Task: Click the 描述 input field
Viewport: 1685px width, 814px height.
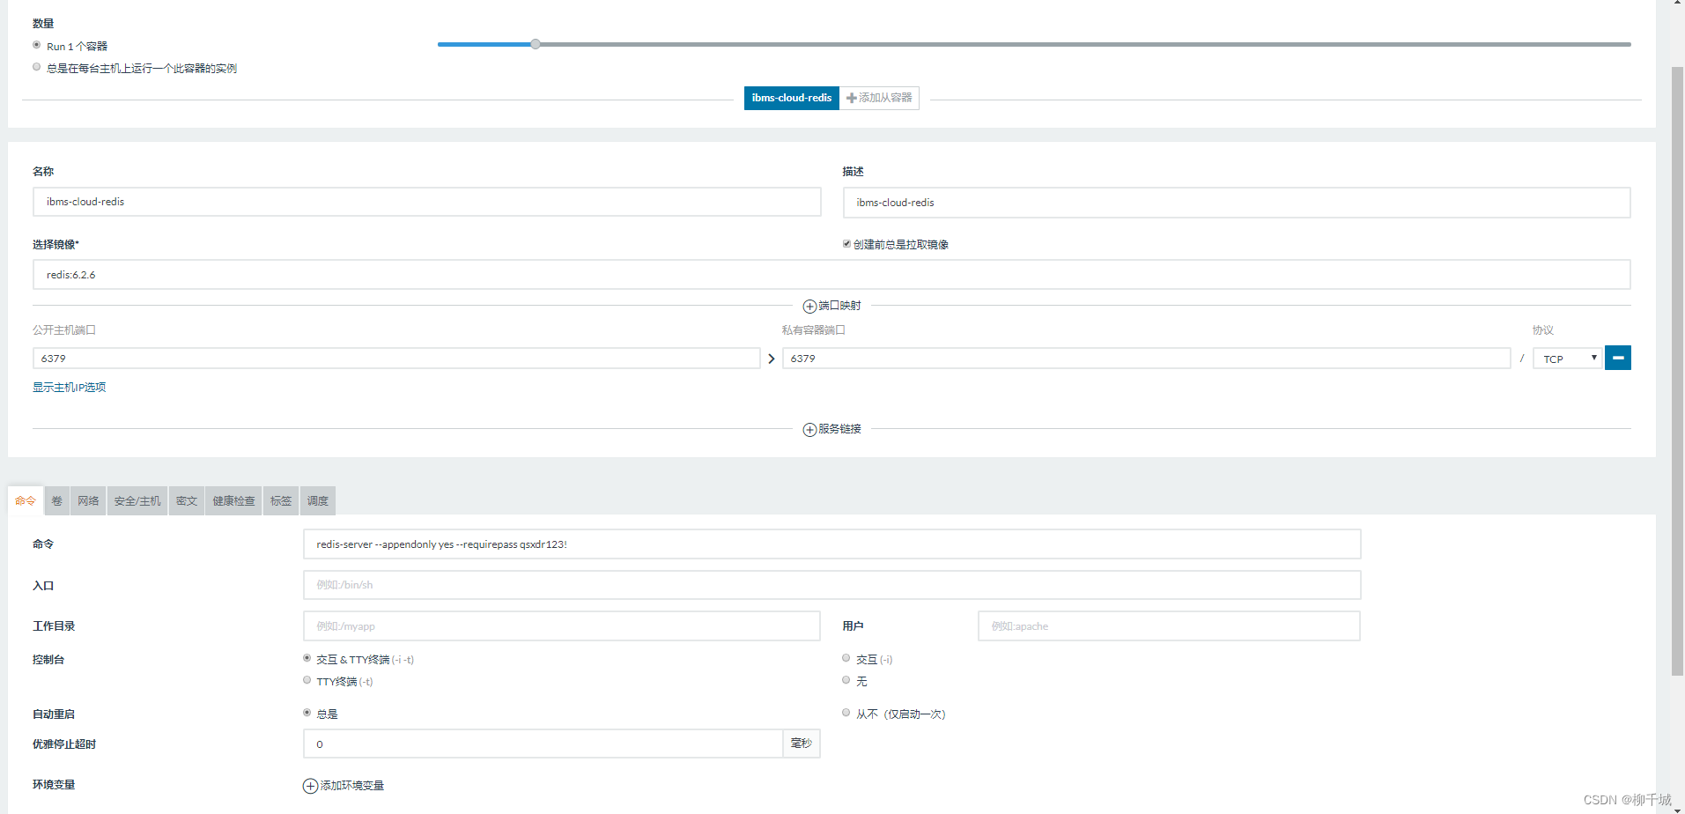Action: coord(1237,203)
